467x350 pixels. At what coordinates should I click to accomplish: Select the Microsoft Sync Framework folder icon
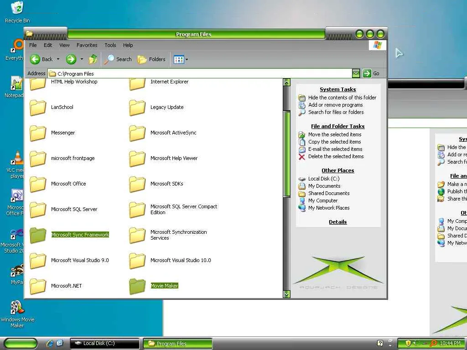click(x=38, y=235)
